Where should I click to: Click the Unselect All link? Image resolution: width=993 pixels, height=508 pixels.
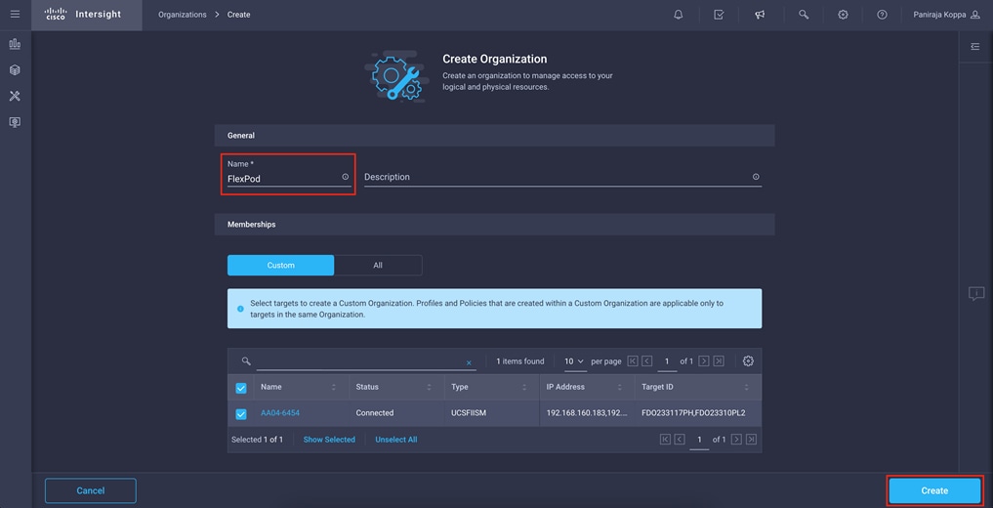click(395, 440)
